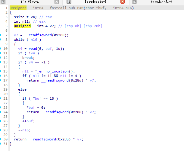Click breakpoint dot beside line 30

(1, 139)
